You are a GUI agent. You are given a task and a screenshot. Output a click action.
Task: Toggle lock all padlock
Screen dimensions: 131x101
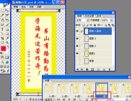click(x=95, y=25)
